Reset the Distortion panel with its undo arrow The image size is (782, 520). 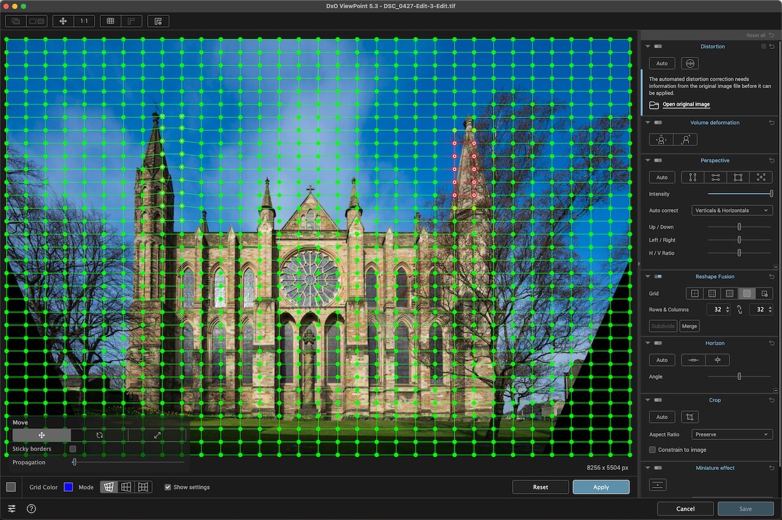772,46
